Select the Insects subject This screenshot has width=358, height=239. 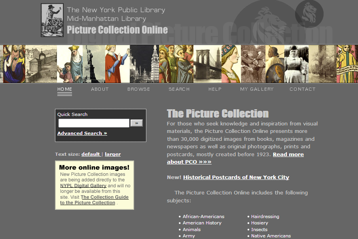pyautogui.click(x=259, y=230)
